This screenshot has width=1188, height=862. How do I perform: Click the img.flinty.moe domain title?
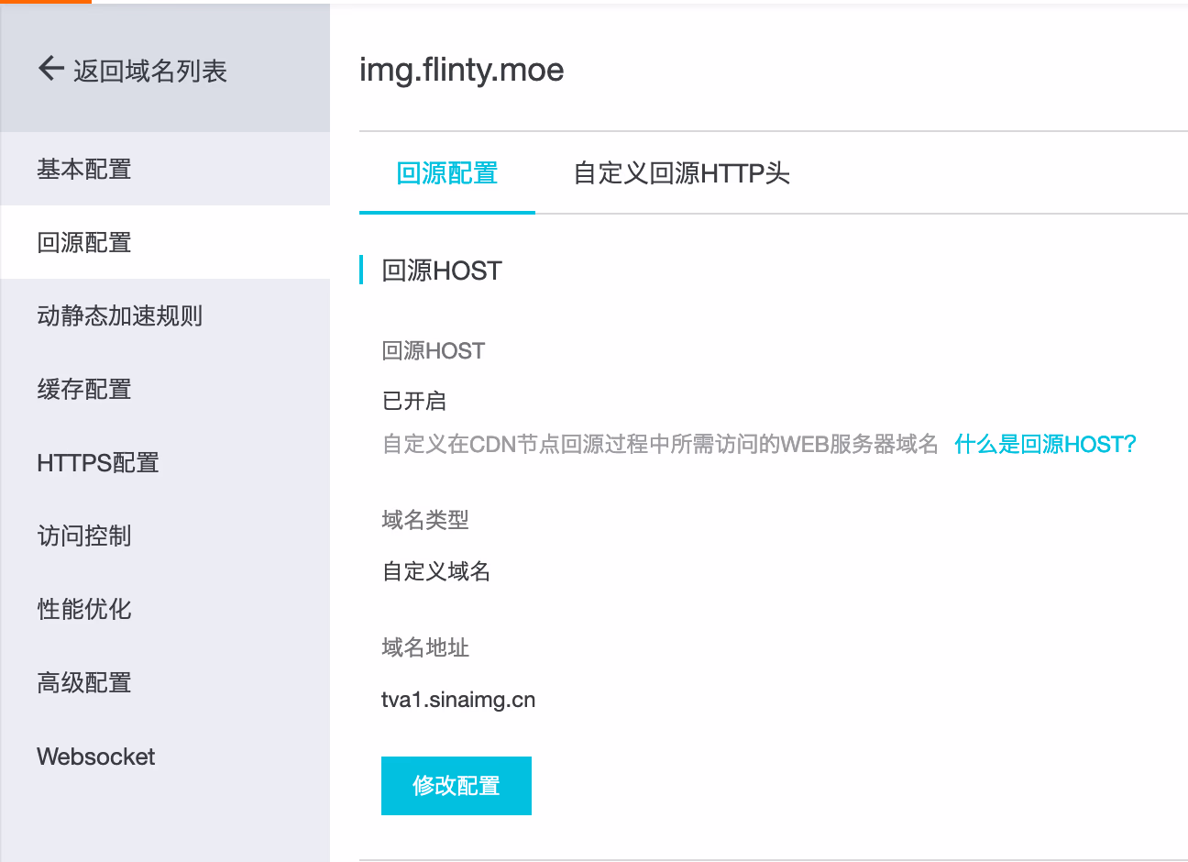pyautogui.click(x=461, y=70)
